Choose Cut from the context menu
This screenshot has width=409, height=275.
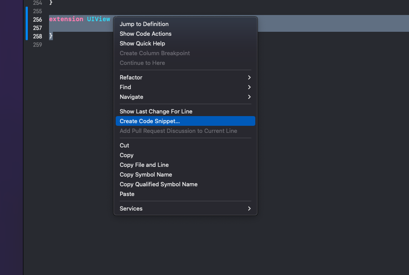point(185,146)
